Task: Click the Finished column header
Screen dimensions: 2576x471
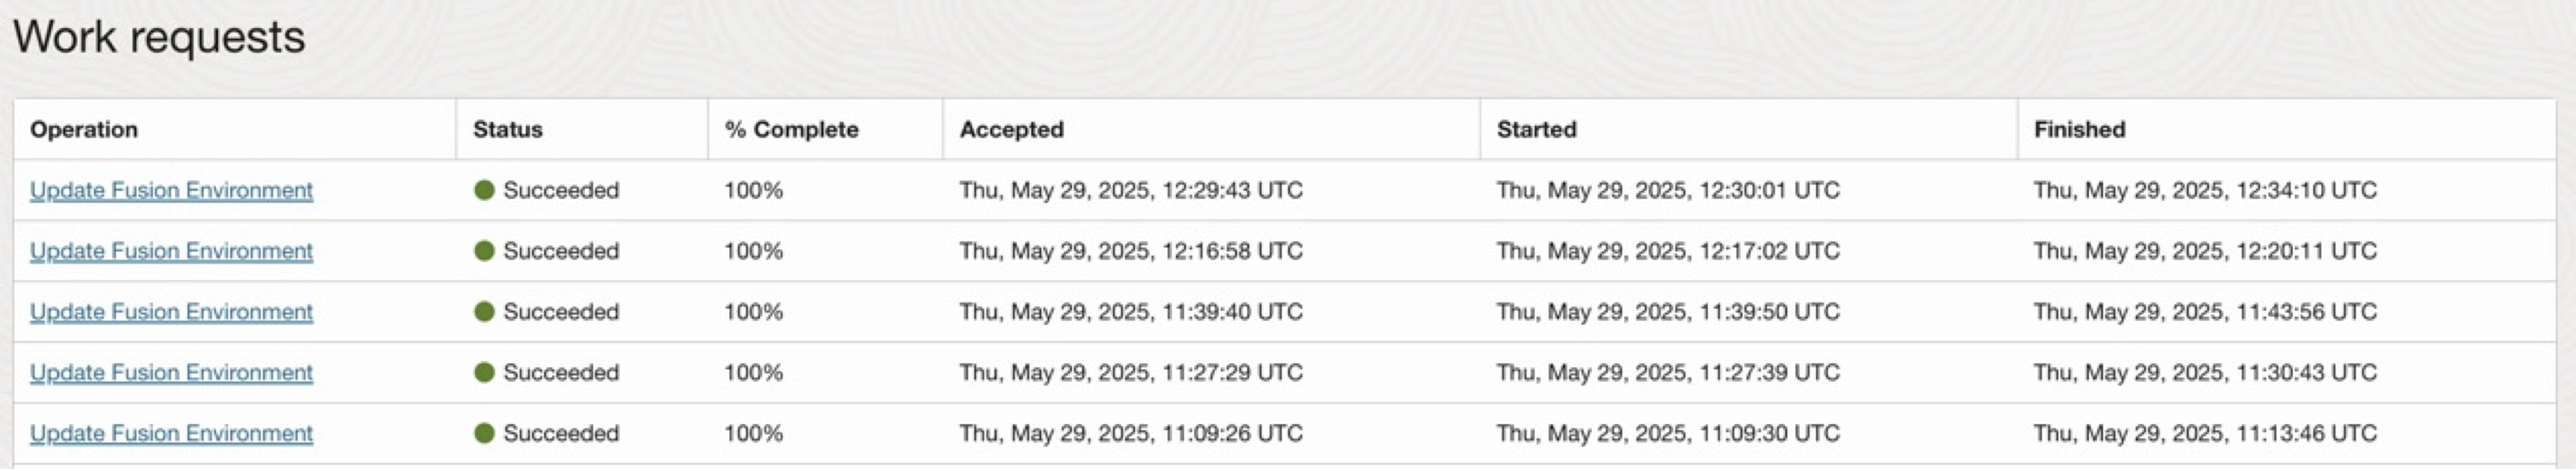Action: tap(2080, 130)
